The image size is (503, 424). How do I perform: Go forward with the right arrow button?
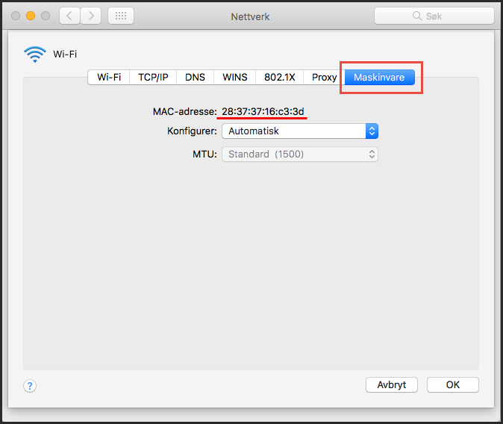(x=91, y=16)
